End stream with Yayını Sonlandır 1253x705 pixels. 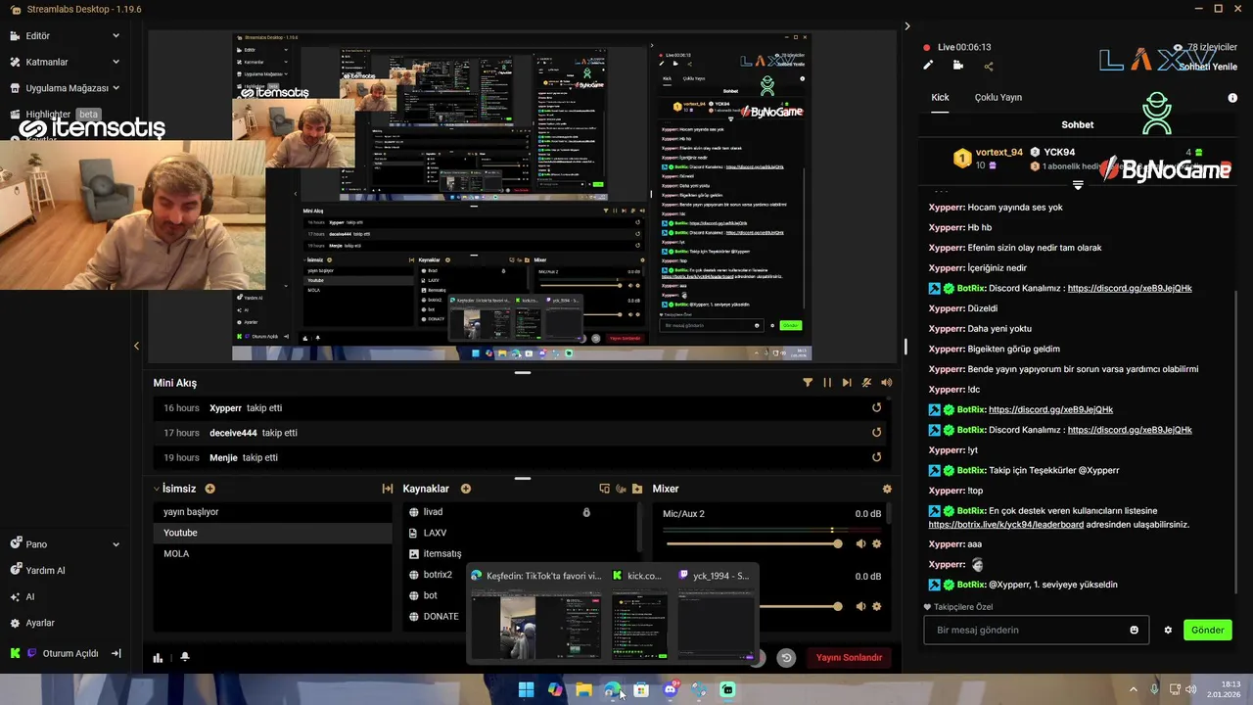(849, 658)
